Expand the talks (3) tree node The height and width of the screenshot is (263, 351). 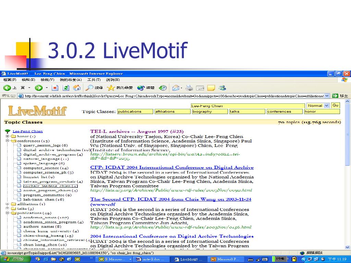pyautogui.click(x=8, y=209)
